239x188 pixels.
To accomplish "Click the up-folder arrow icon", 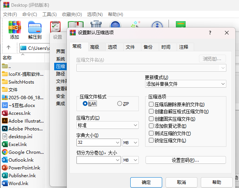I will pos(9,48).
